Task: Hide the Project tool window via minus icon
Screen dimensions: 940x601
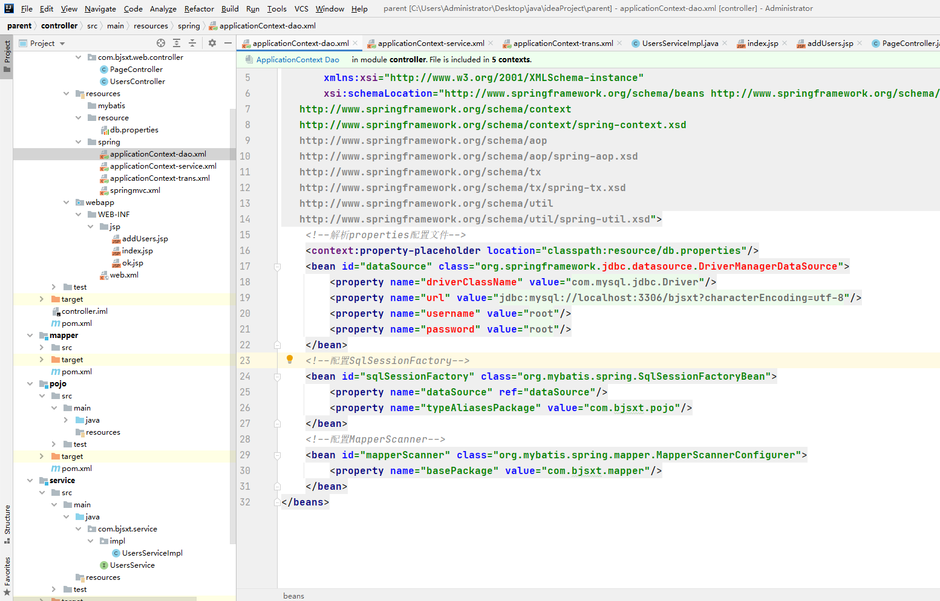Action: tap(228, 43)
